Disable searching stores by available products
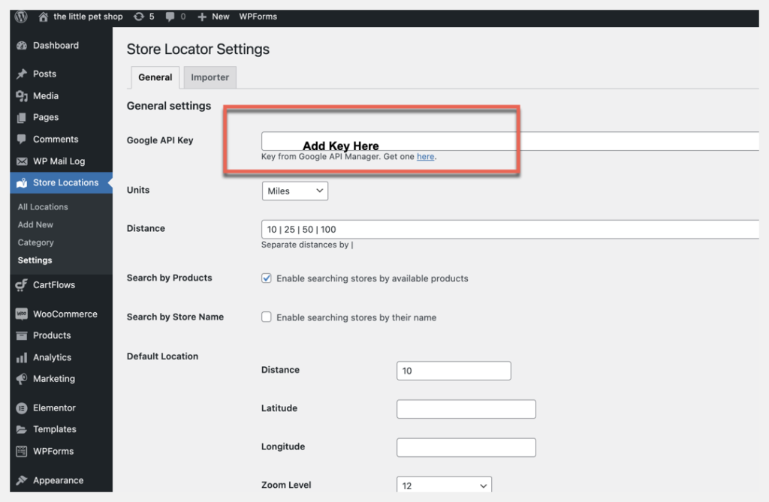The height and width of the screenshot is (502, 769). coord(267,278)
